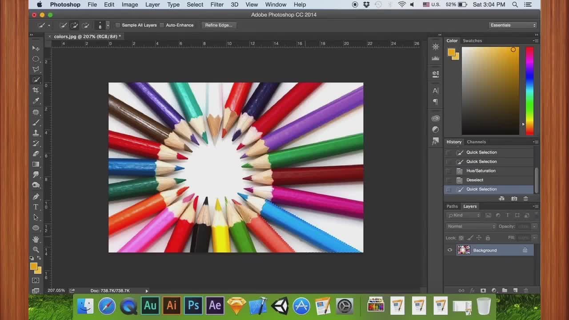Select the Sponge tool
The width and height of the screenshot is (569, 320).
[36, 185]
